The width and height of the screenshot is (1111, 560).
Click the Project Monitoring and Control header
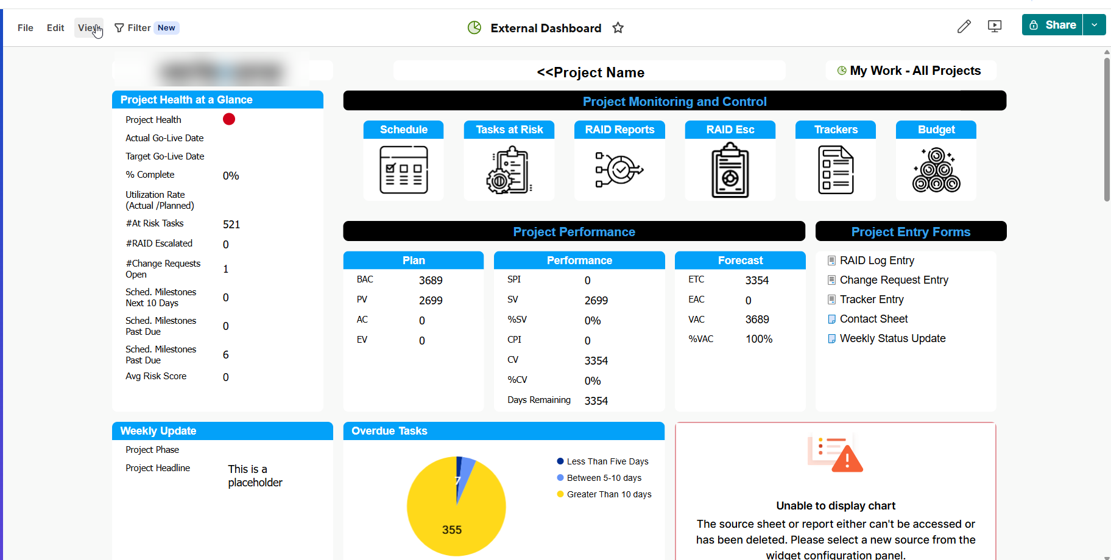click(x=674, y=101)
